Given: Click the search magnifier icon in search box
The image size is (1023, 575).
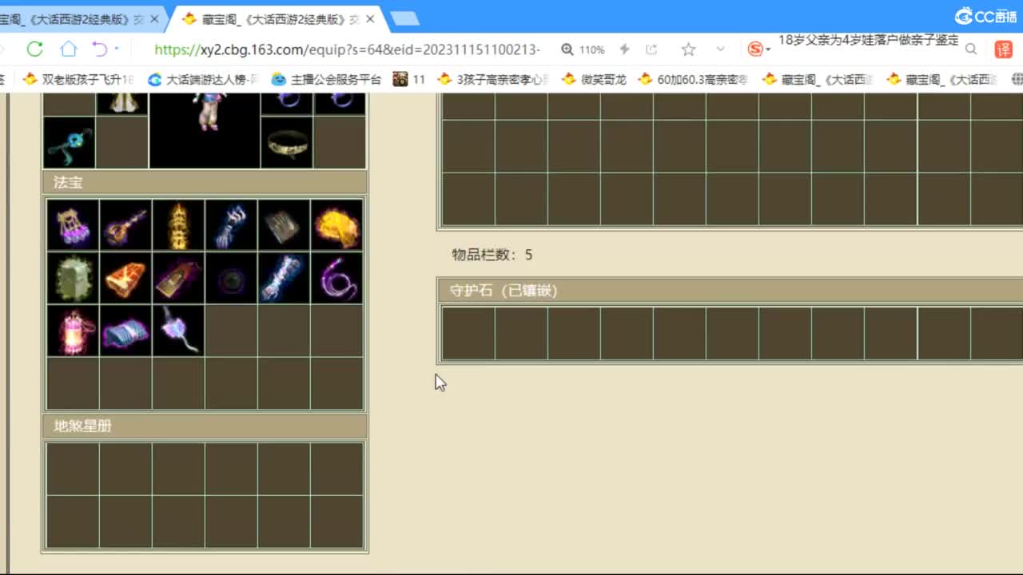Looking at the screenshot, I should click(x=971, y=50).
